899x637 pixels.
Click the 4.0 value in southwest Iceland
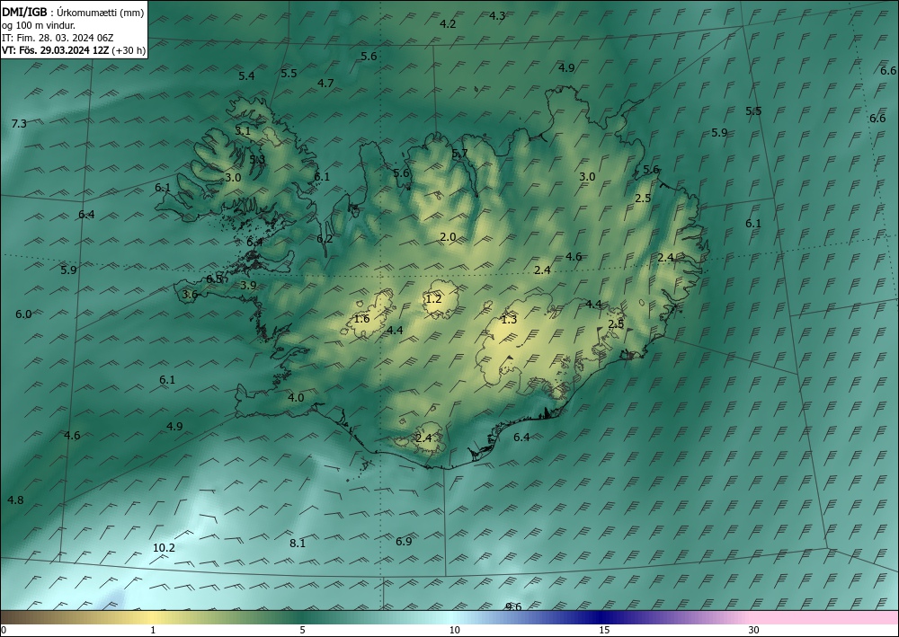296,397
